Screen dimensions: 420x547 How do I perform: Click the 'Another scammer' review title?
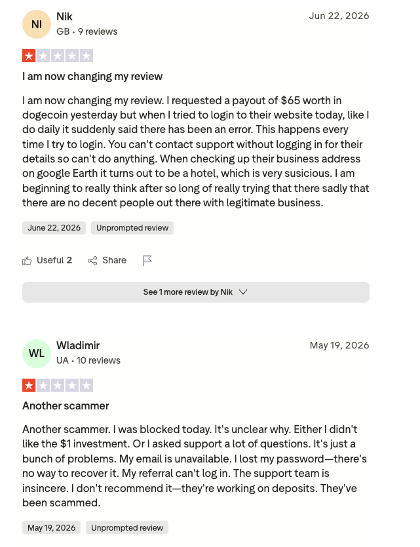(x=66, y=406)
